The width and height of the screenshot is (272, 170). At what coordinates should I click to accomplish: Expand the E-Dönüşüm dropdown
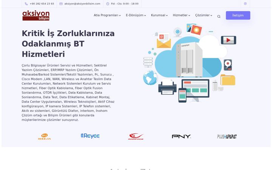(136, 15)
